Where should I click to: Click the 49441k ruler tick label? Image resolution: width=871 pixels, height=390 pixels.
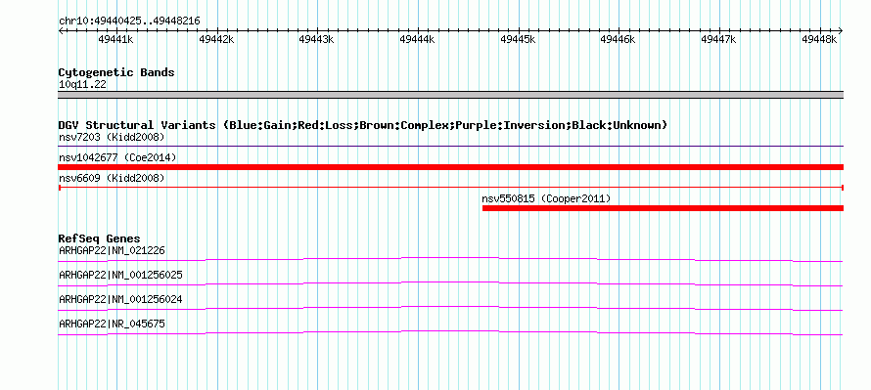[x=115, y=39]
